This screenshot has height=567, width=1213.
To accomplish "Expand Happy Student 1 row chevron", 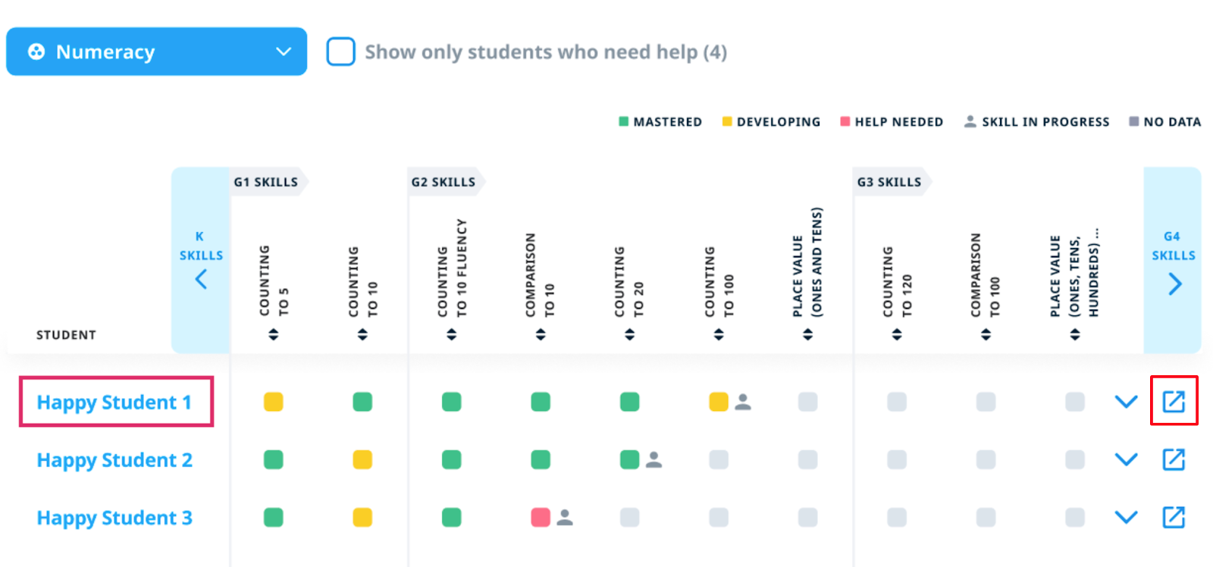I will point(1126,402).
